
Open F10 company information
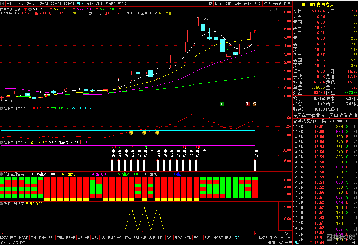(x=258, y=4)
